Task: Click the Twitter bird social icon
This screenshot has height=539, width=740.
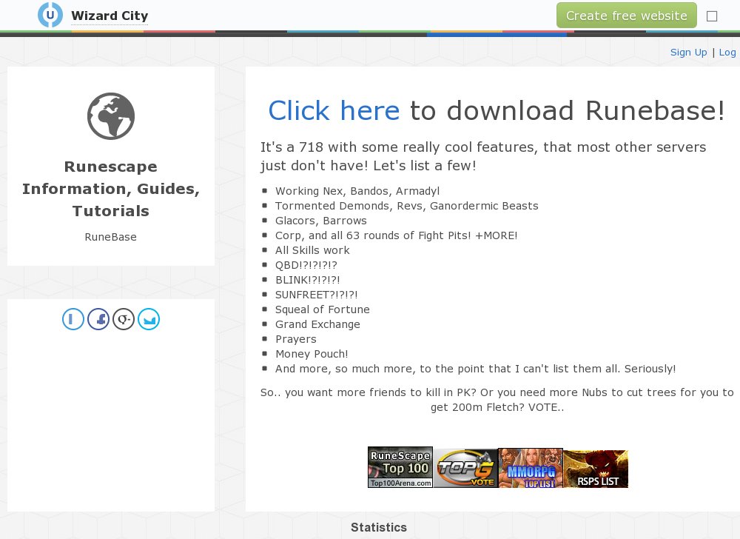Action: click(x=149, y=319)
